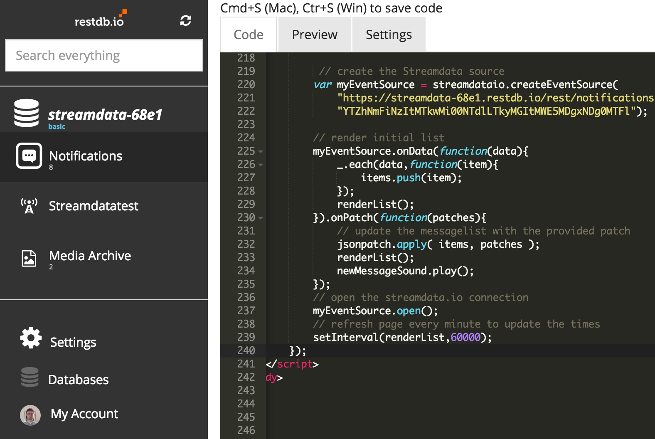Click the Media Archive image file icon
The width and height of the screenshot is (655, 439).
(29, 258)
